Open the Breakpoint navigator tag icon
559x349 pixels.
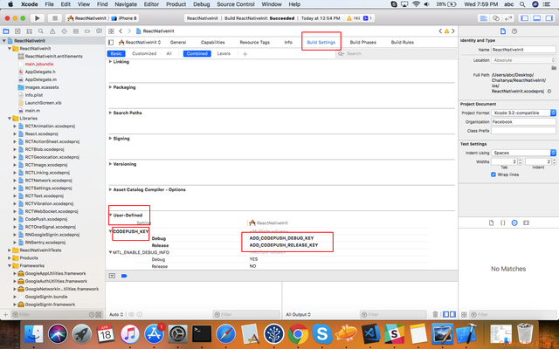point(87,31)
